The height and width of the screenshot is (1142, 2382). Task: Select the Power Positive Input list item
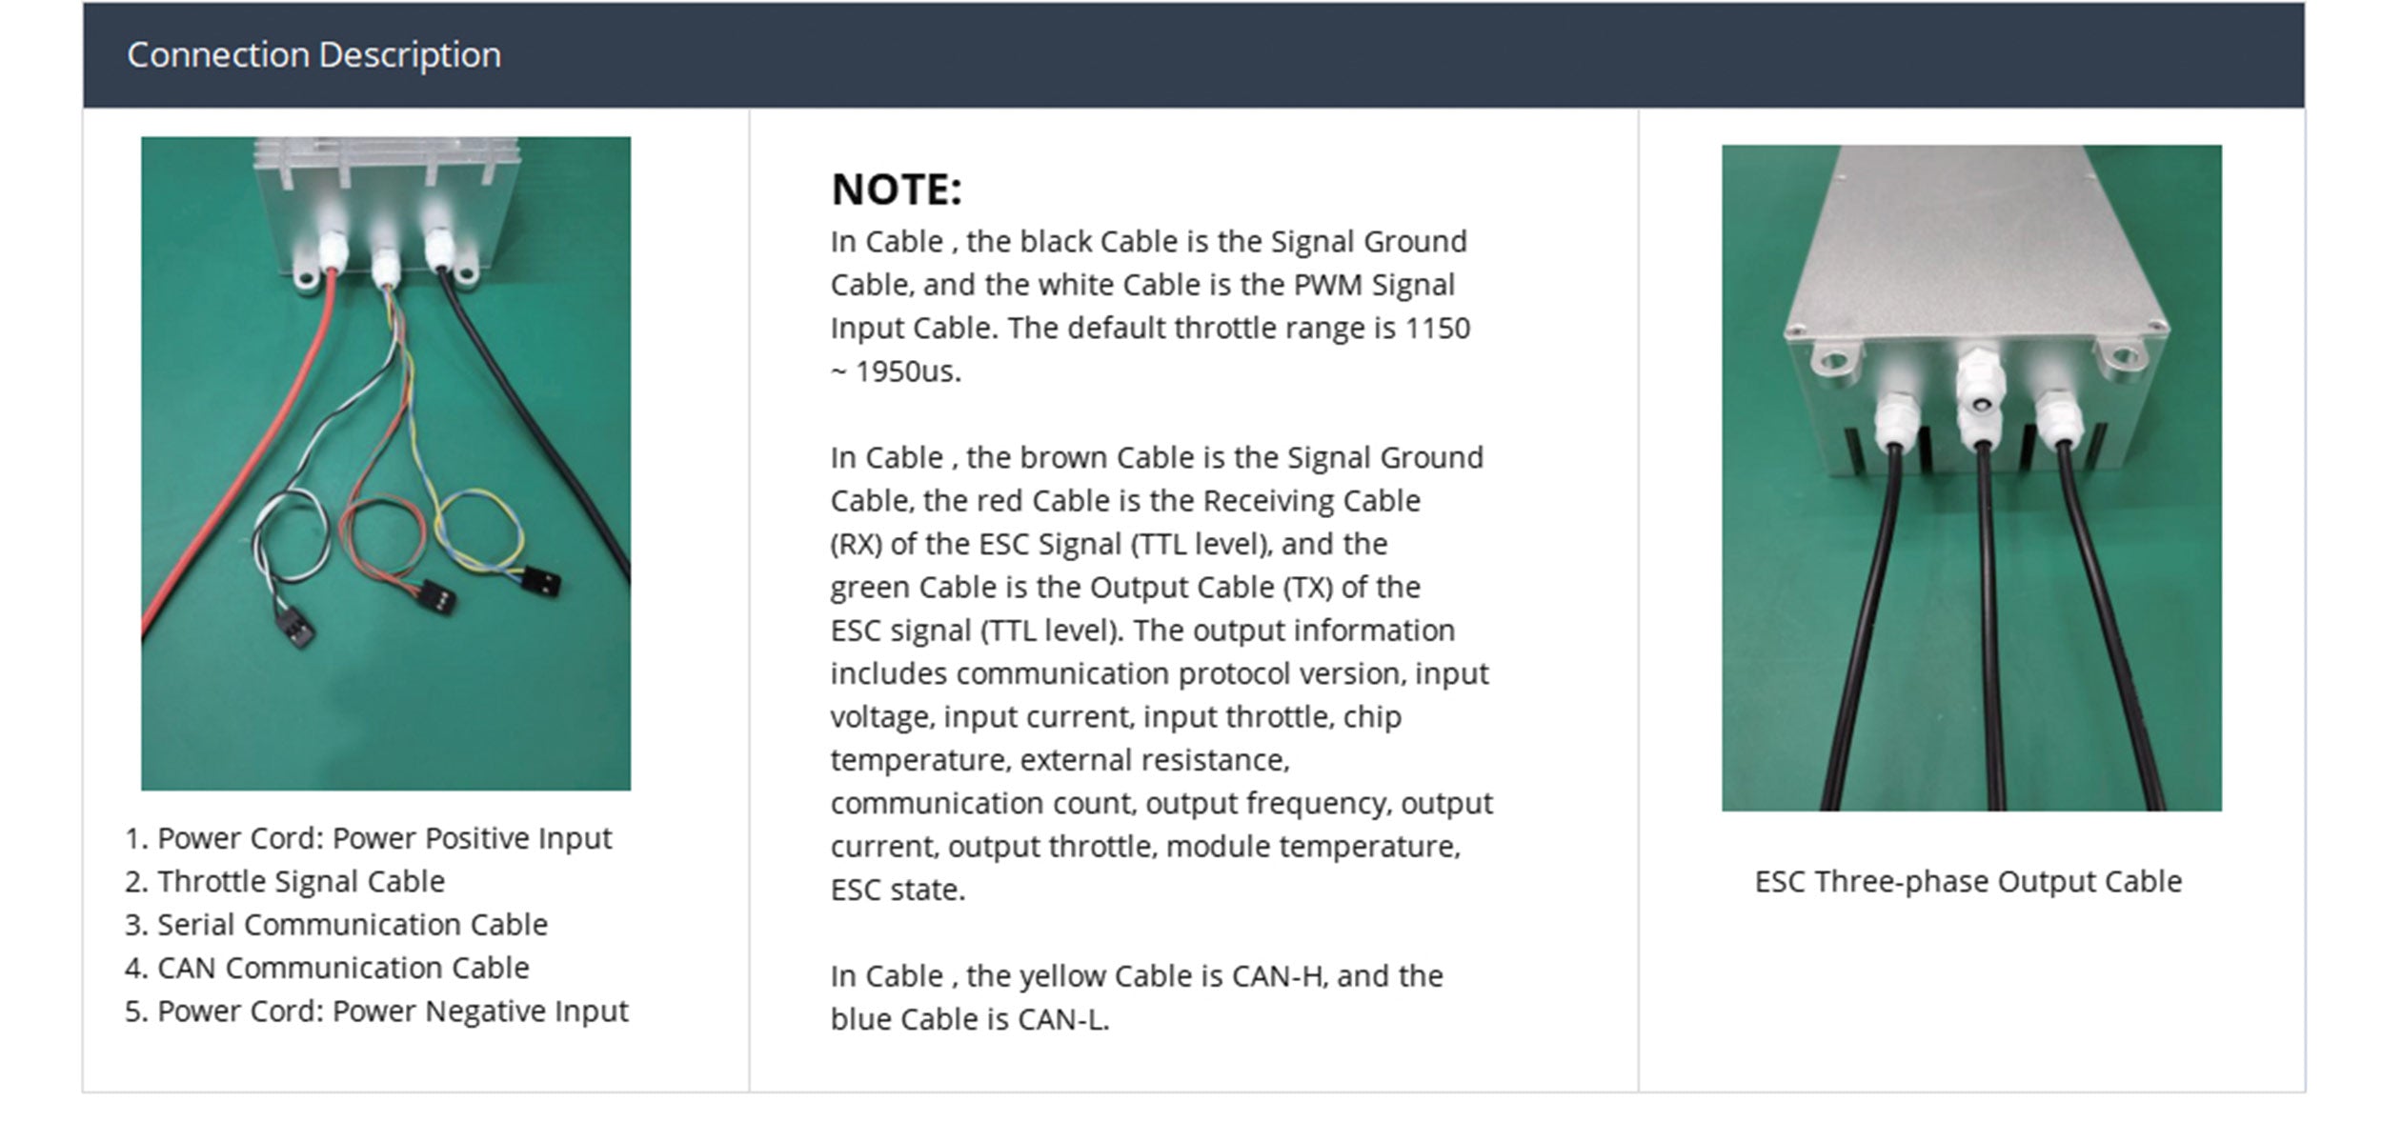368,838
